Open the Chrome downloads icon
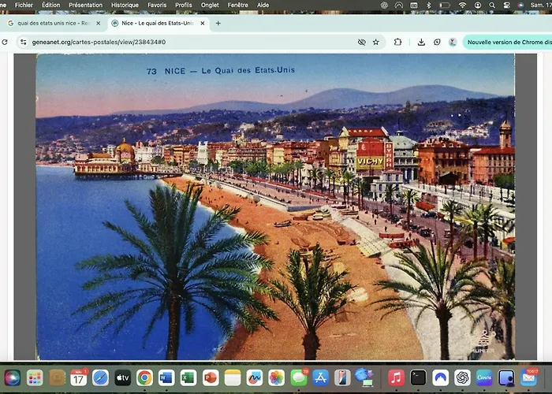The height and width of the screenshot is (394, 552). [421, 42]
